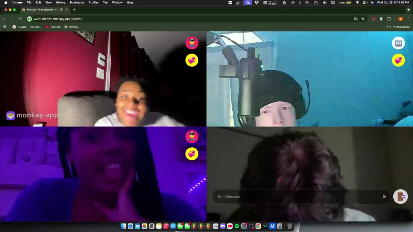Open site information icon in address bar
The image size is (413, 232).
[29, 19]
